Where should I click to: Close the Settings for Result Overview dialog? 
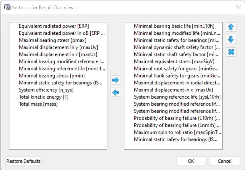[x=238, y=7]
